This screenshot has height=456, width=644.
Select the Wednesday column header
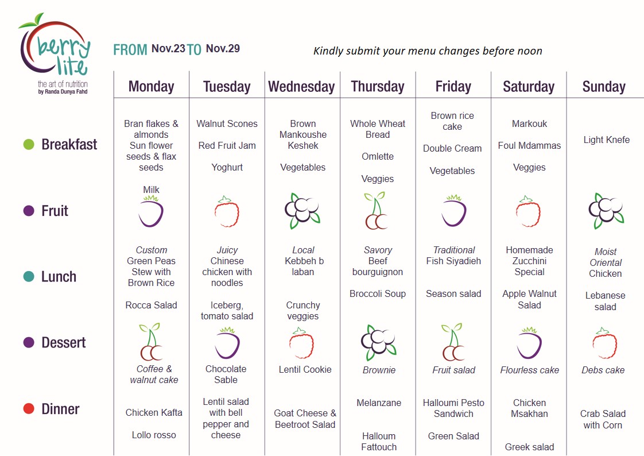point(301,87)
